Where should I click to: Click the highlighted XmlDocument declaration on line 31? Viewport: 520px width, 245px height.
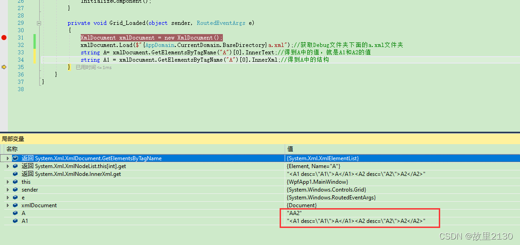(x=151, y=38)
